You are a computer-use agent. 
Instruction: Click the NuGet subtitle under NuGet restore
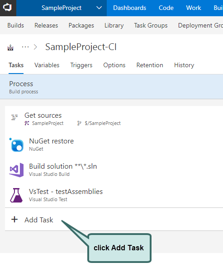36,149
